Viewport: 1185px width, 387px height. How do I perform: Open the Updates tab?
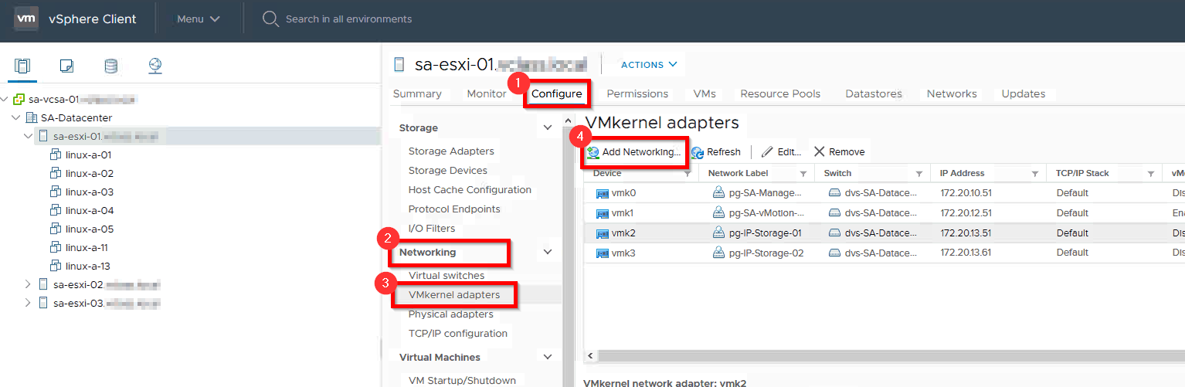[1024, 93]
